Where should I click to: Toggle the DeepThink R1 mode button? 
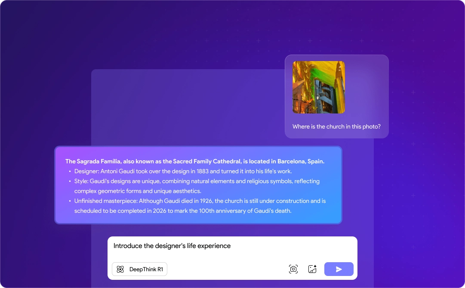pos(139,269)
